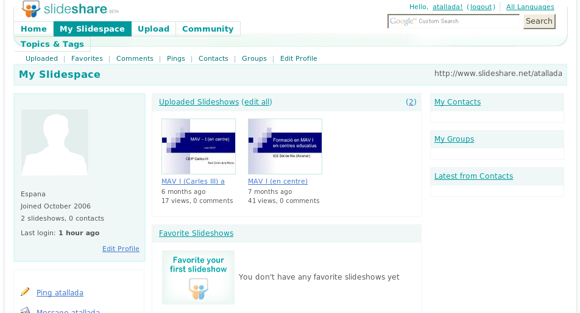Focus the Google Custom Search field

454,21
